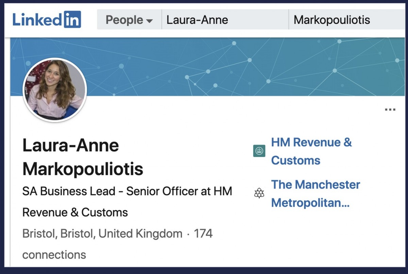Open the three-dot More actions menu
This screenshot has height=274, width=408.
[390, 109]
